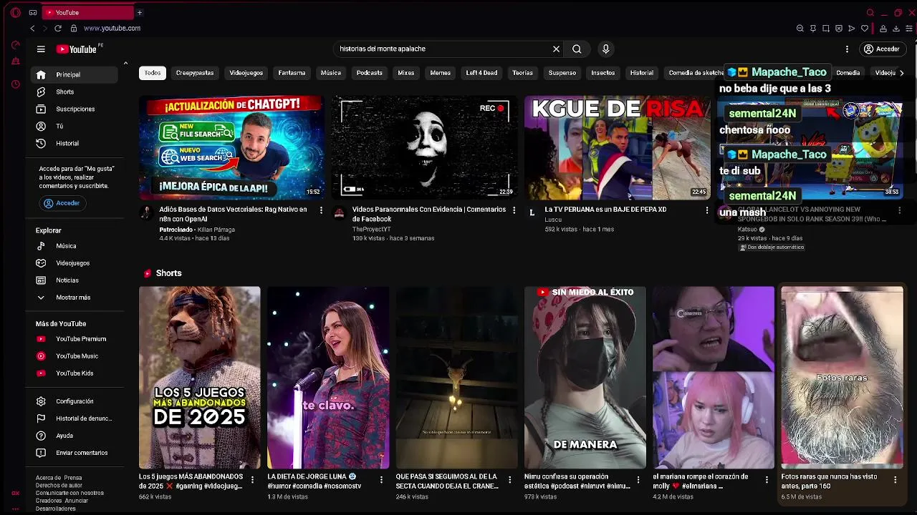Open YouTube Premium link
This screenshot has width=917, height=515.
[74, 339]
